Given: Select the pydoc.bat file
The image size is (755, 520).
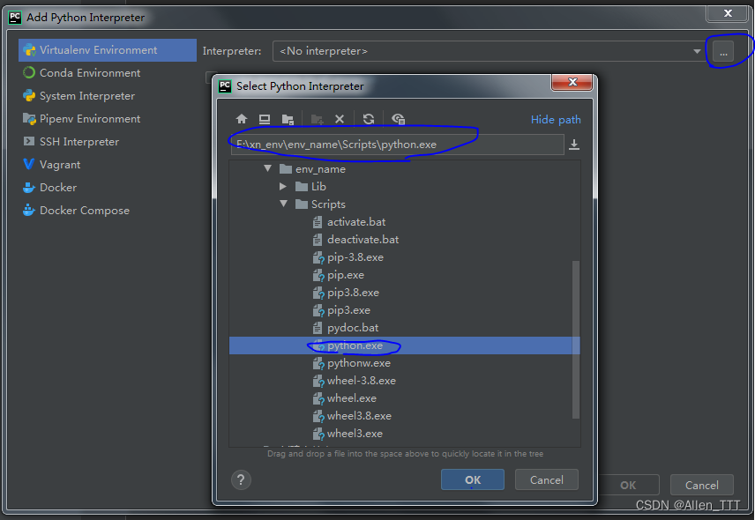Looking at the screenshot, I should point(353,328).
